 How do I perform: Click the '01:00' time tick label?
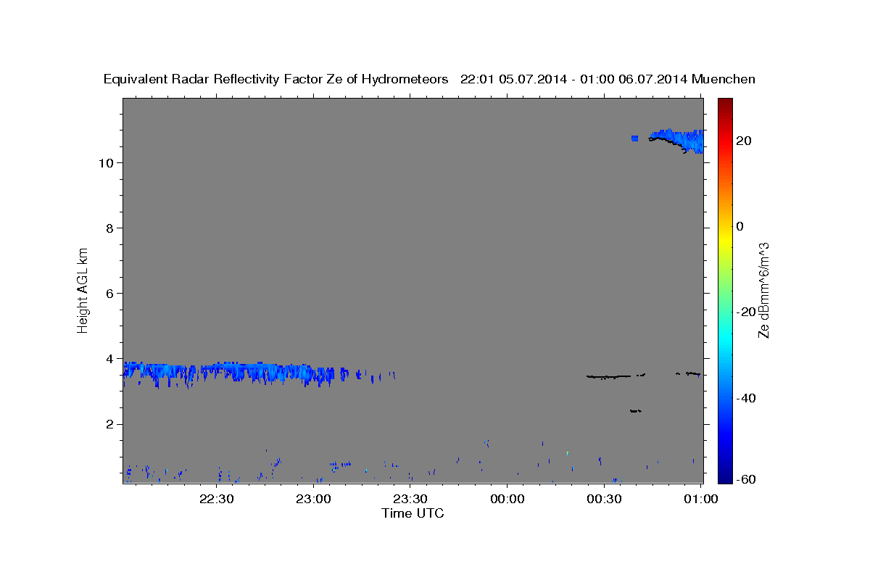tap(701, 499)
